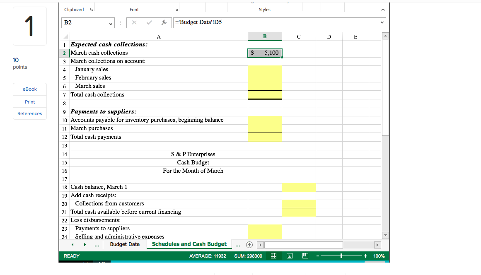Show more sheets after Schedules tab

click(x=238, y=245)
